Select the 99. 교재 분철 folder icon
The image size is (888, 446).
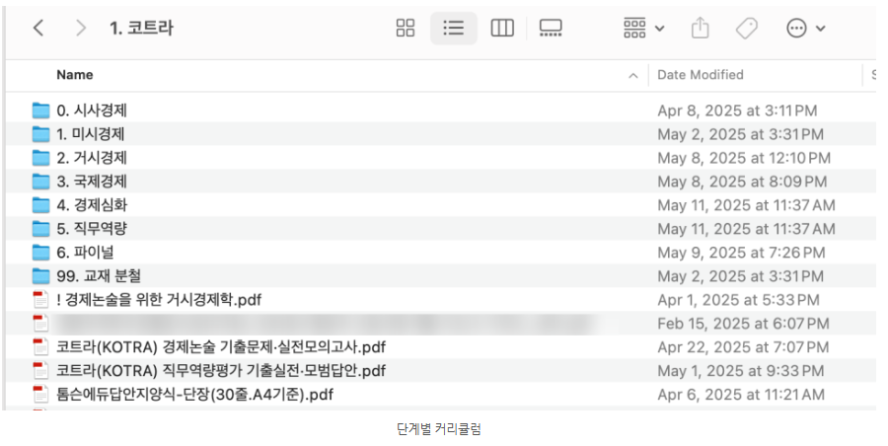point(40,276)
